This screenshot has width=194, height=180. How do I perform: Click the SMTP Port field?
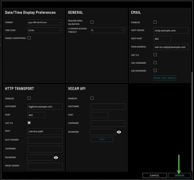(162, 39)
